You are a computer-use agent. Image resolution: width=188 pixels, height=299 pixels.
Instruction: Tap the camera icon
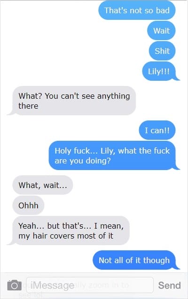pos(14,285)
